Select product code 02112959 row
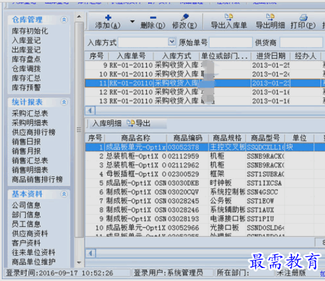 (x=205, y=156)
